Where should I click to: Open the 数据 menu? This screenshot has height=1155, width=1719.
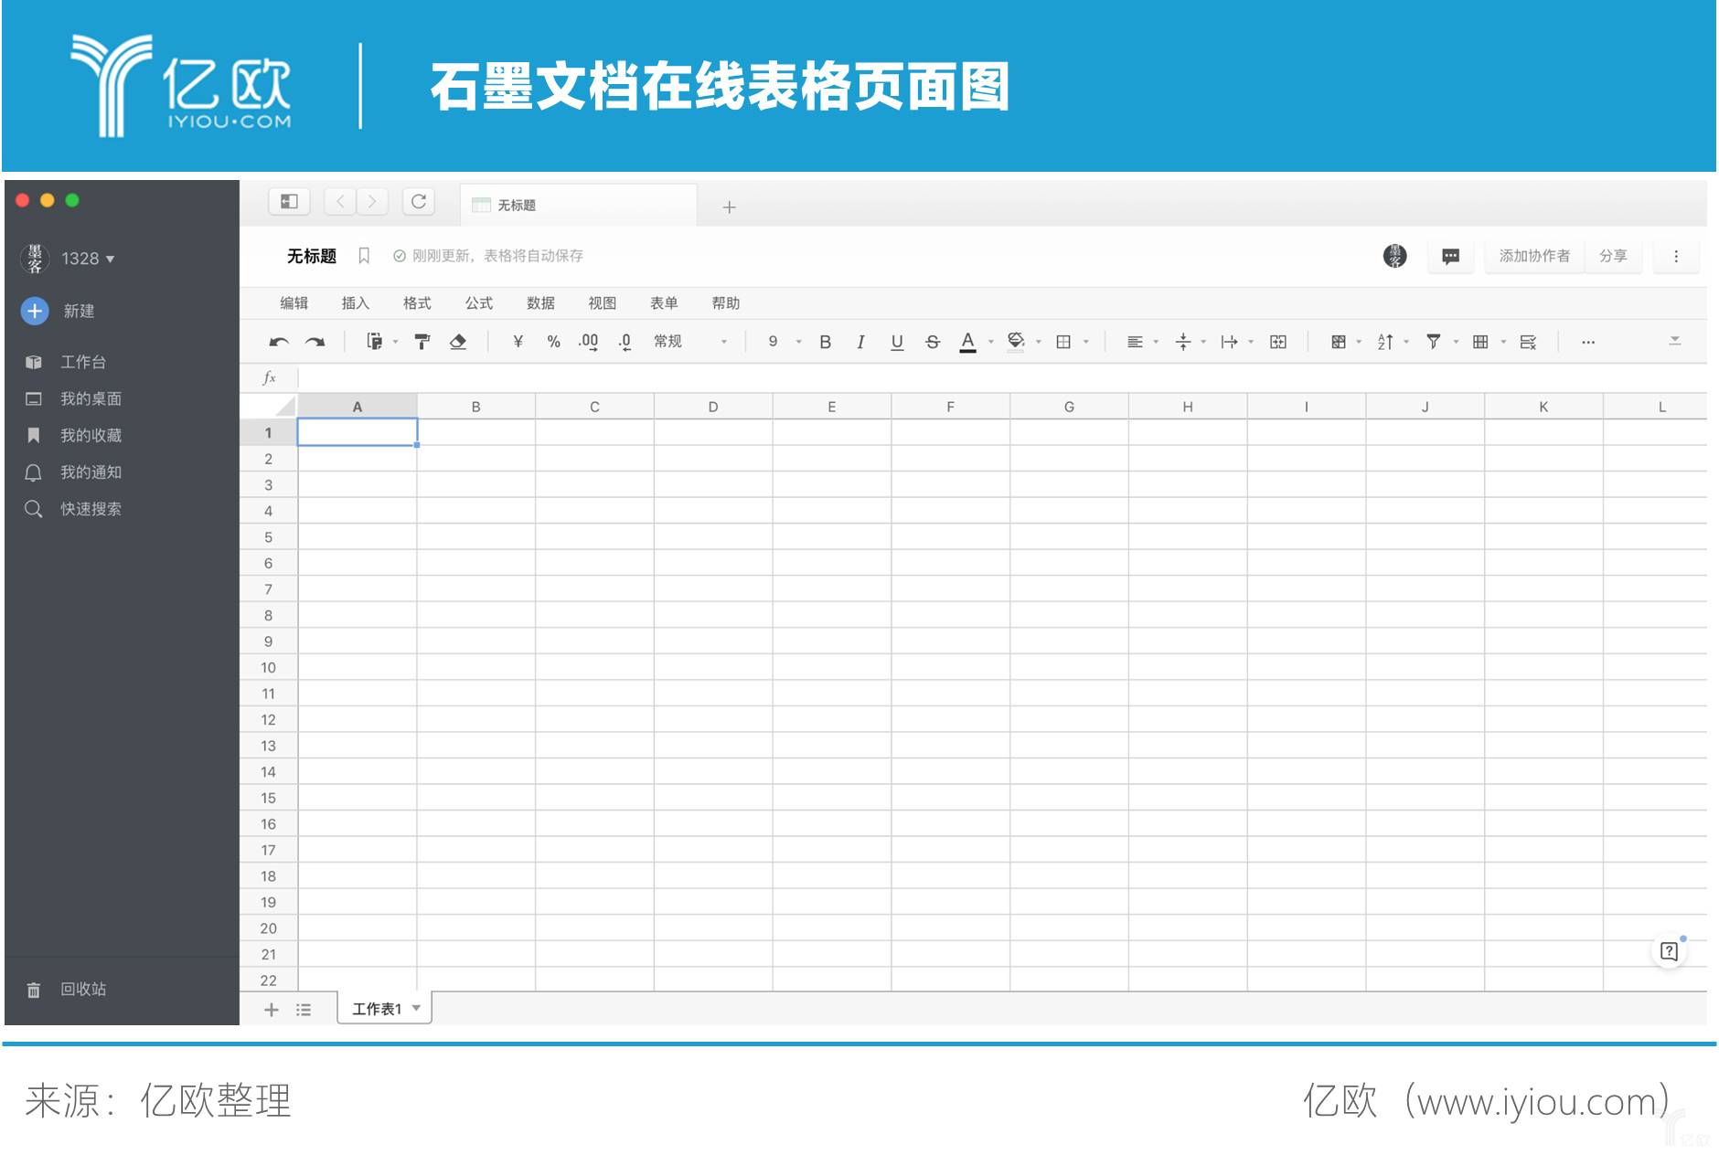coord(540,303)
